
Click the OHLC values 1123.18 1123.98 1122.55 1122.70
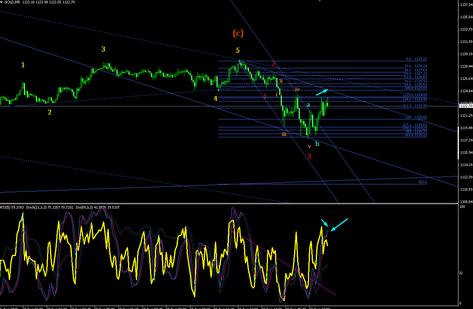coord(49,2)
